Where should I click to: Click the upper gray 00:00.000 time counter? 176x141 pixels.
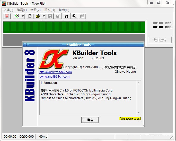(x=162, y=23)
